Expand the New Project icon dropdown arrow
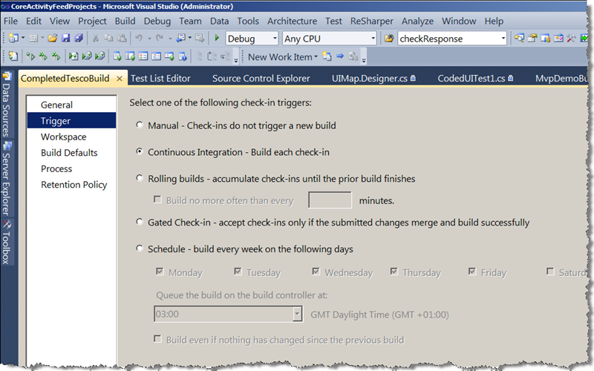This screenshot has height=371, width=594. [x=23, y=38]
